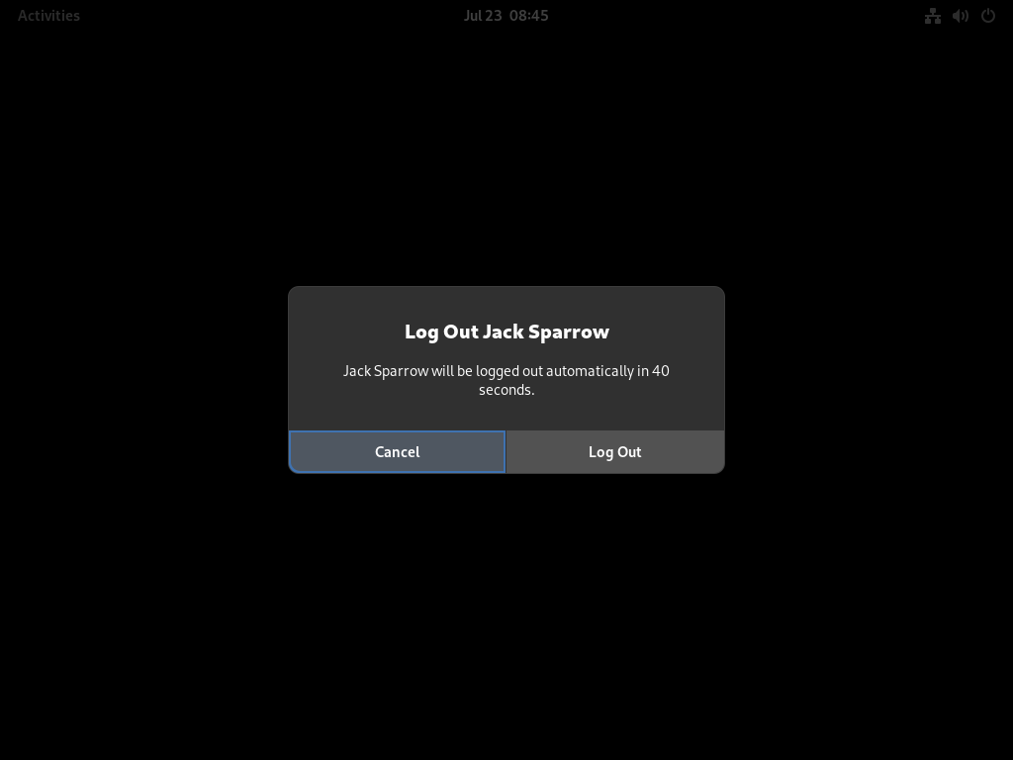Screen dimensions: 1013x760
Task: Click the "Log Out Jack Sparrow" heading
Action: [506, 332]
